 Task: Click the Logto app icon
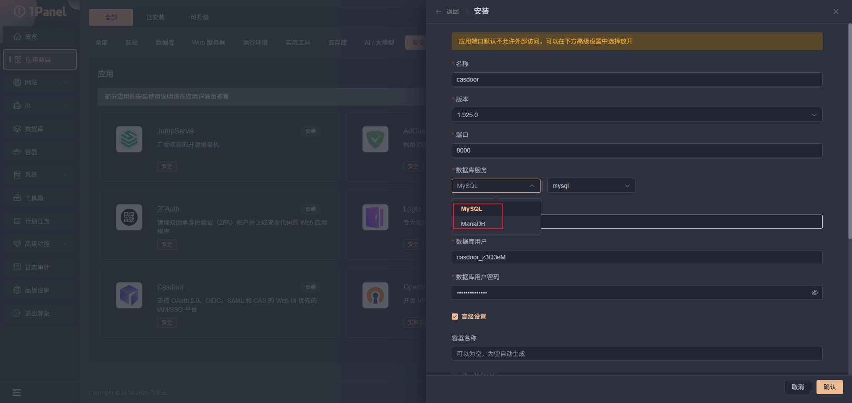coord(375,217)
